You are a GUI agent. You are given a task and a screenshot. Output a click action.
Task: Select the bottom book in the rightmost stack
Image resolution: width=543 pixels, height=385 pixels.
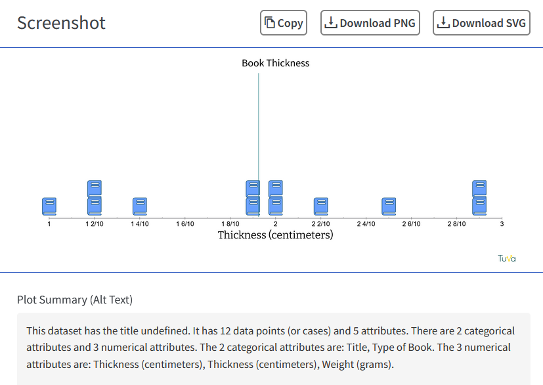tap(479, 206)
